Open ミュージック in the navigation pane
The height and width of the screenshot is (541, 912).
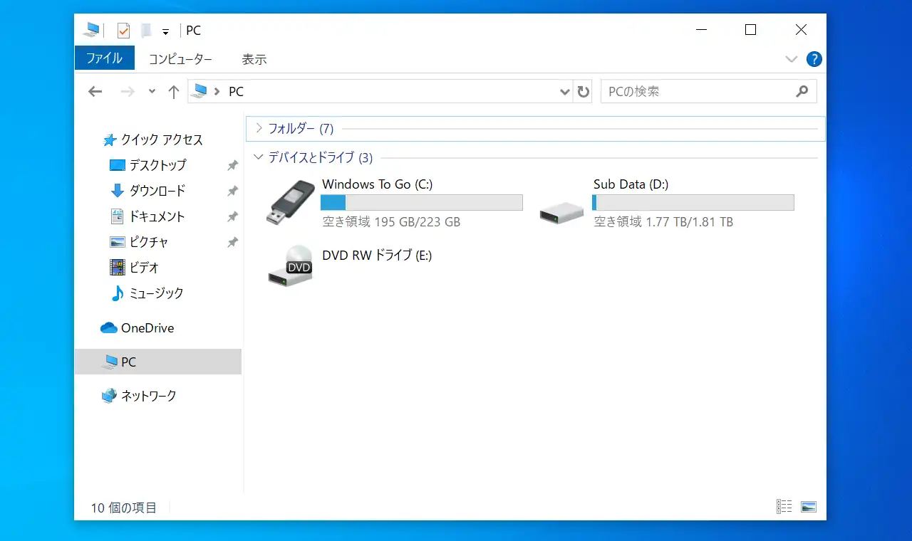click(x=156, y=293)
